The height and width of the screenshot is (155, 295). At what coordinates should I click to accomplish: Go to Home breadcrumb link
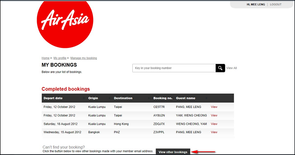coord(46,58)
